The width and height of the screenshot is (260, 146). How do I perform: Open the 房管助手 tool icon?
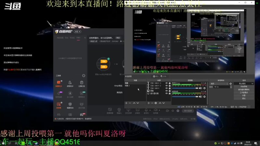click(x=70, y=84)
